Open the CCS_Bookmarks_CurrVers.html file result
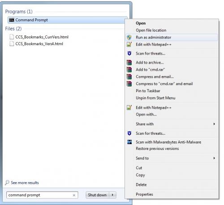 tap(42, 37)
